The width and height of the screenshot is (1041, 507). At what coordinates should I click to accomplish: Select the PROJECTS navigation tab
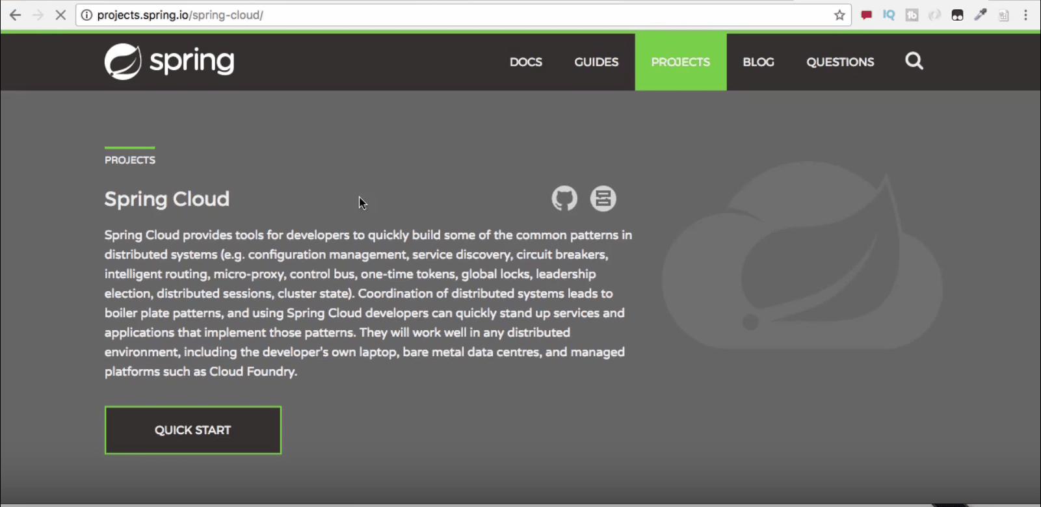[x=680, y=62]
